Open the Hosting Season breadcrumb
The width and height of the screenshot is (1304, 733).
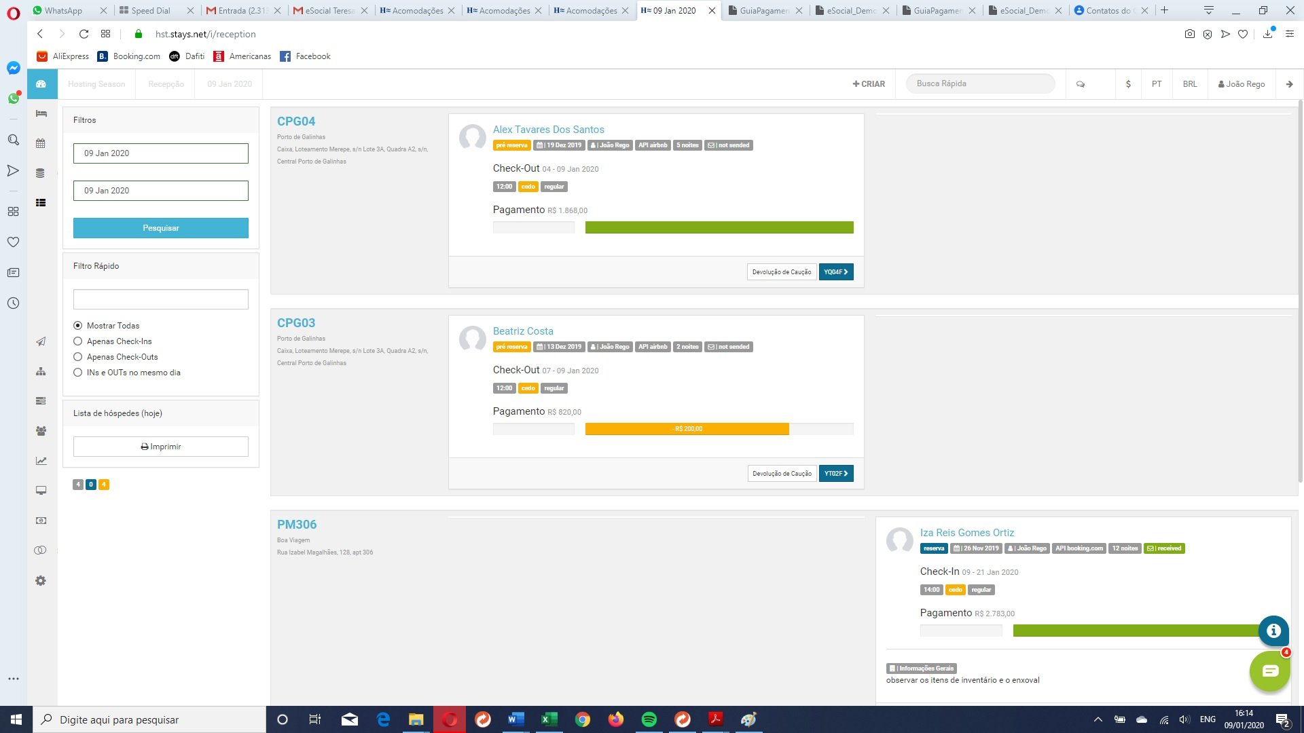(x=96, y=84)
